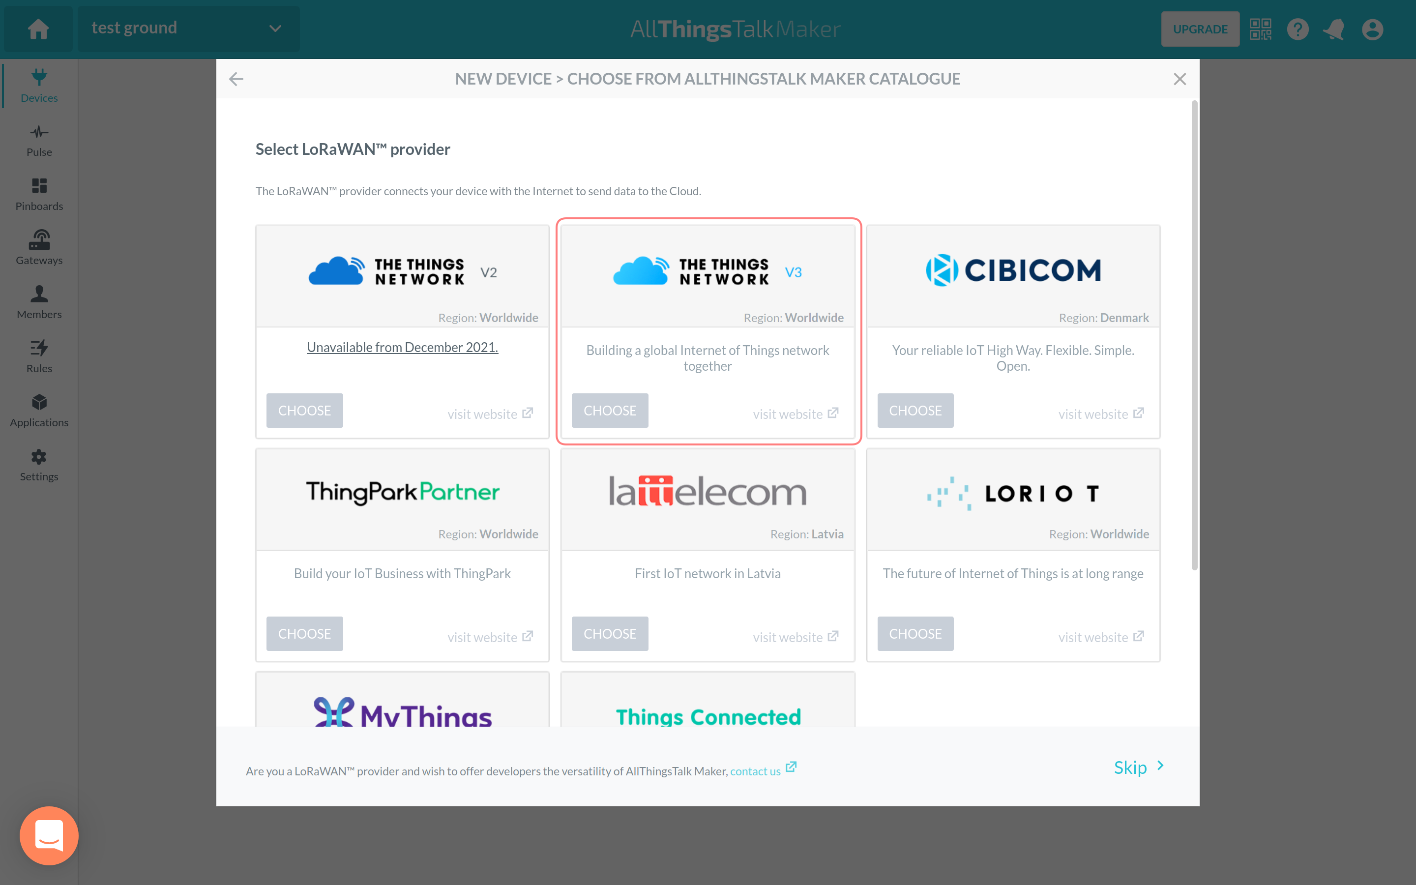Go back with the dialog arrow
Image resolution: width=1416 pixels, height=885 pixels.
(x=236, y=79)
